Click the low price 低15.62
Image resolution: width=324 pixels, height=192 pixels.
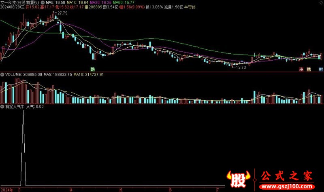click(x=62, y=7)
